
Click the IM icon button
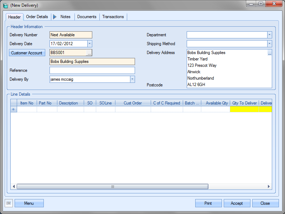click(x=9, y=203)
